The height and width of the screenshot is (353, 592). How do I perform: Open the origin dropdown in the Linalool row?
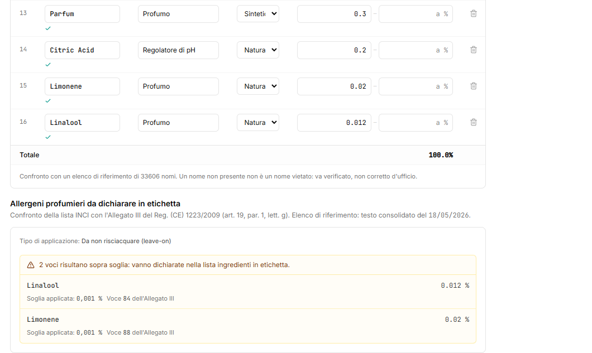258,123
